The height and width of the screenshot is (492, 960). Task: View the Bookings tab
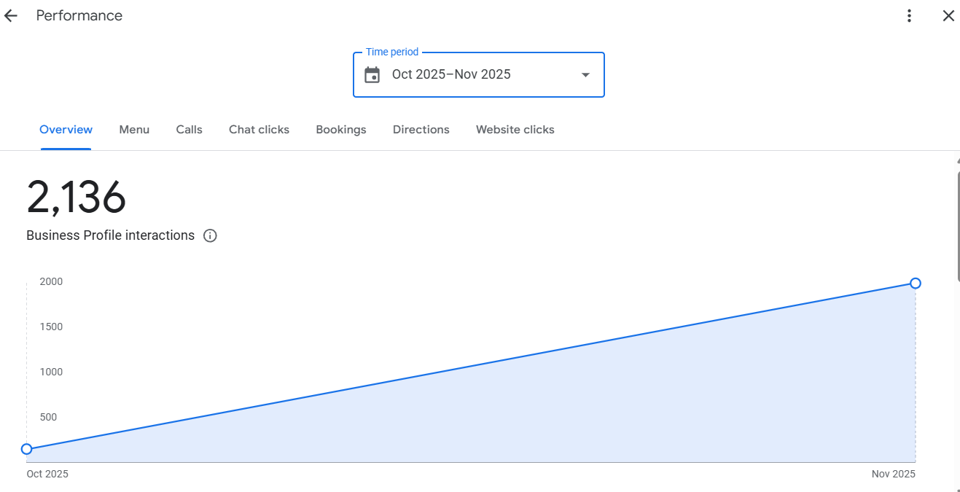[341, 130]
